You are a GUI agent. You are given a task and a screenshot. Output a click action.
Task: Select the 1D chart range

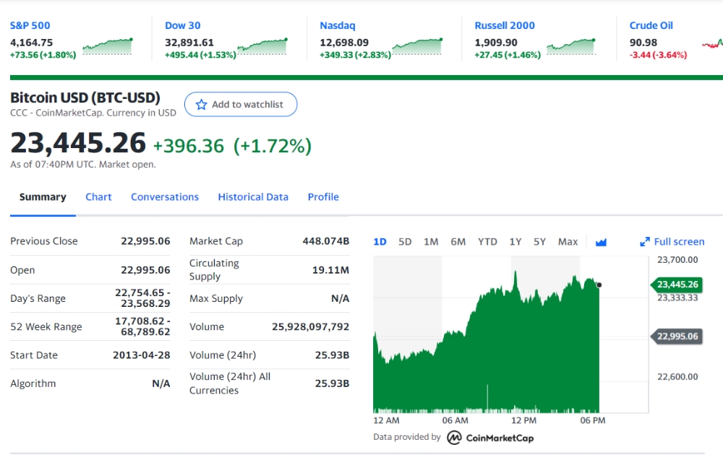tap(380, 242)
